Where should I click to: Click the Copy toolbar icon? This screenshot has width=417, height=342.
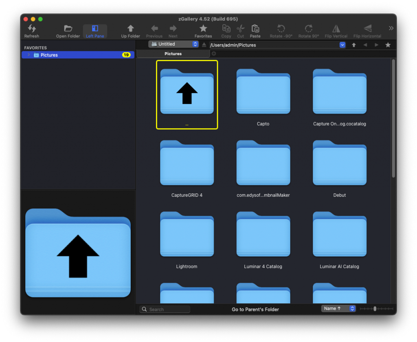click(x=226, y=28)
